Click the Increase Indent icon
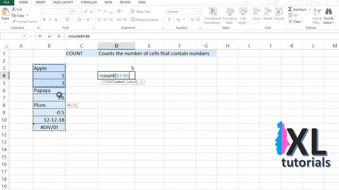 [x=125, y=20]
